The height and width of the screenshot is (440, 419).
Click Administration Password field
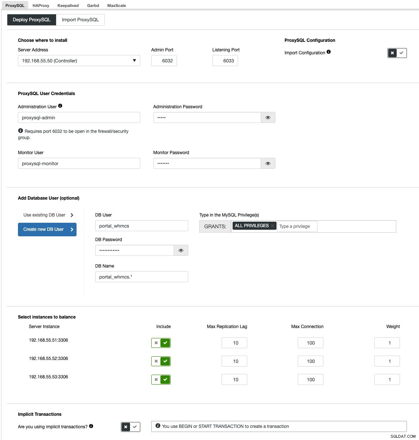click(207, 117)
